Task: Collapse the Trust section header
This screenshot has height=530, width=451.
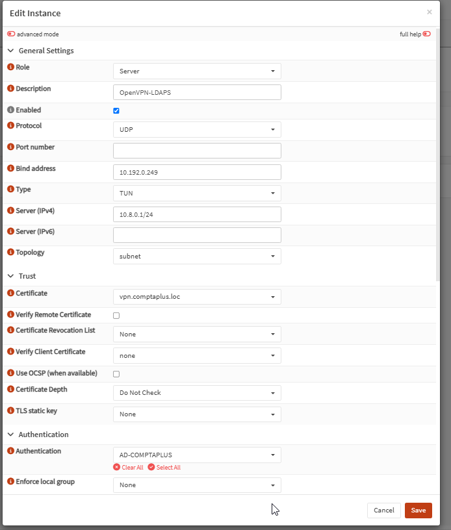Action: [x=21, y=276]
